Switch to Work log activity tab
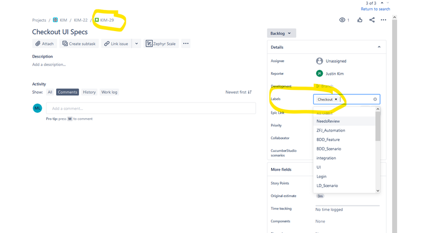 pos(109,92)
